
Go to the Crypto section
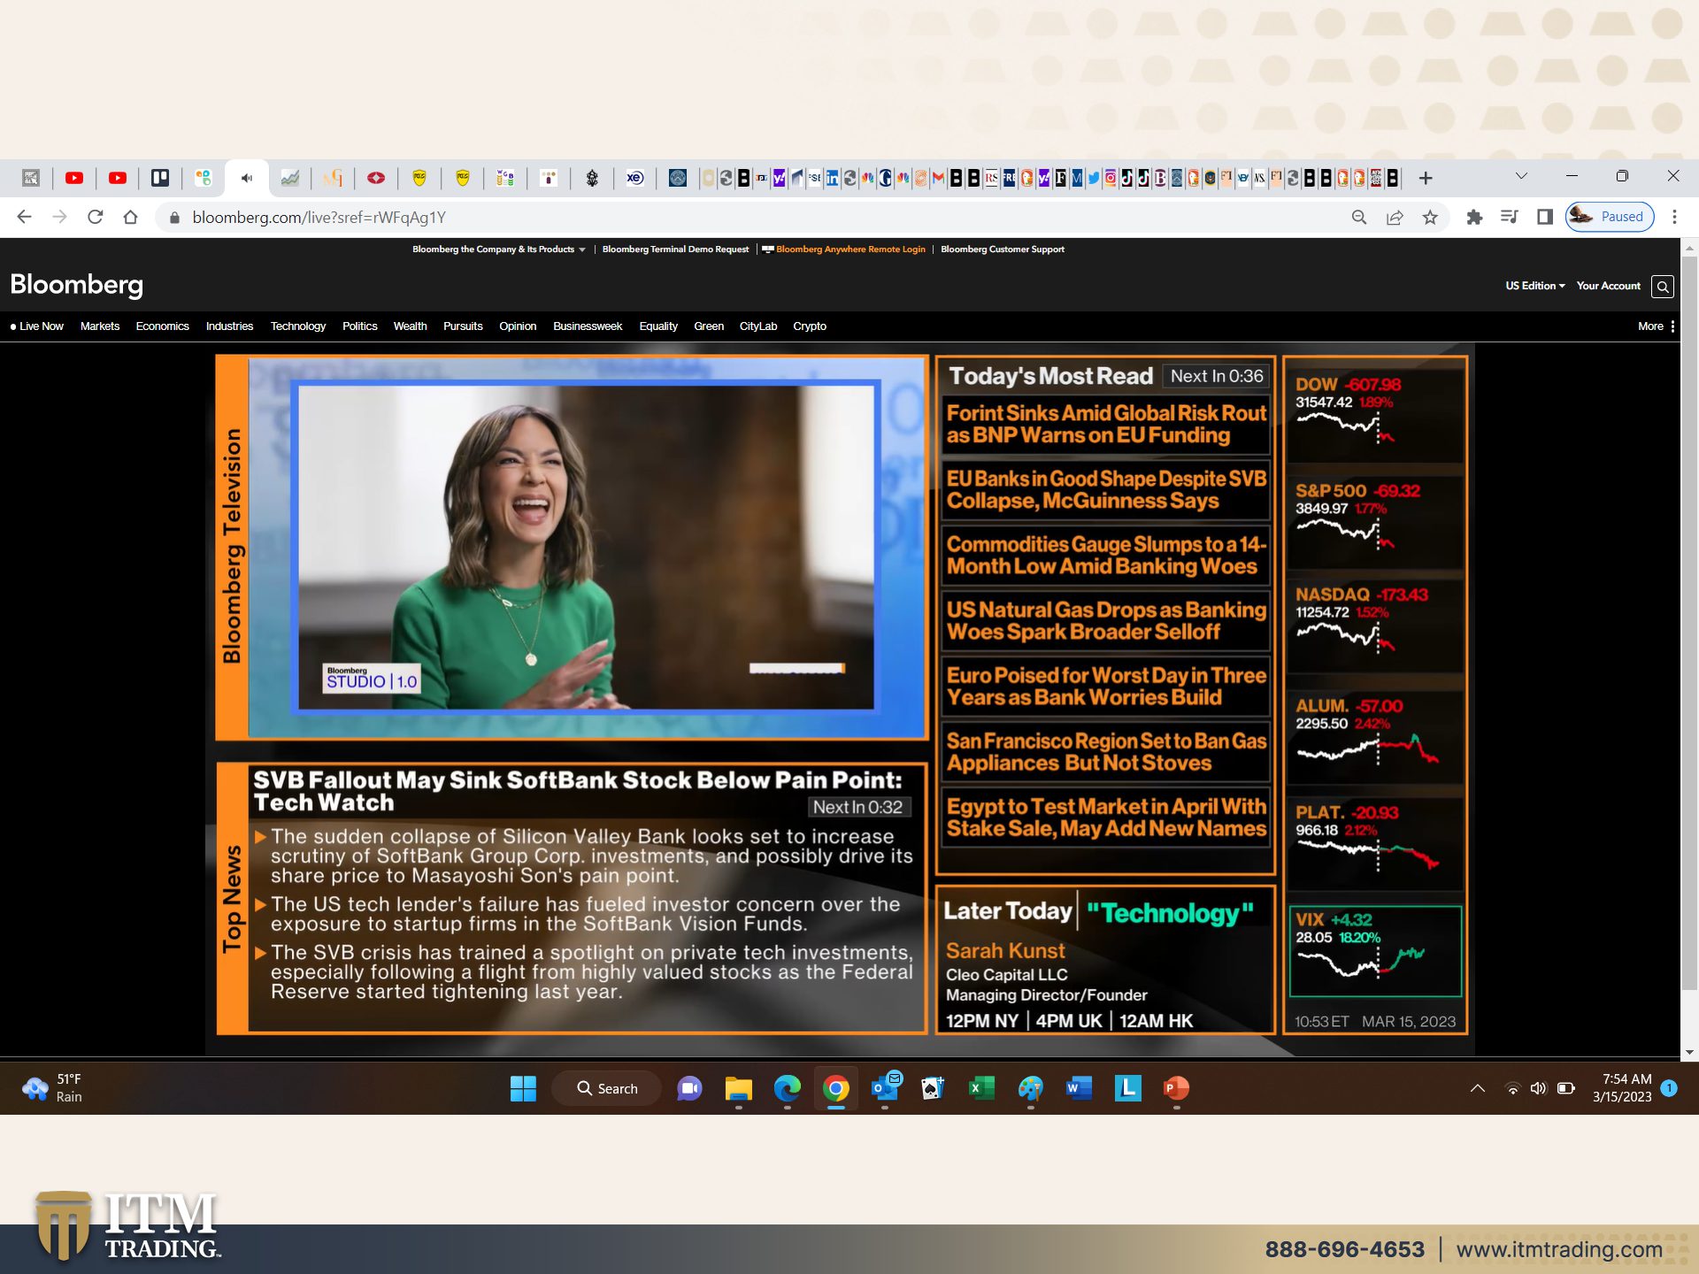click(810, 326)
